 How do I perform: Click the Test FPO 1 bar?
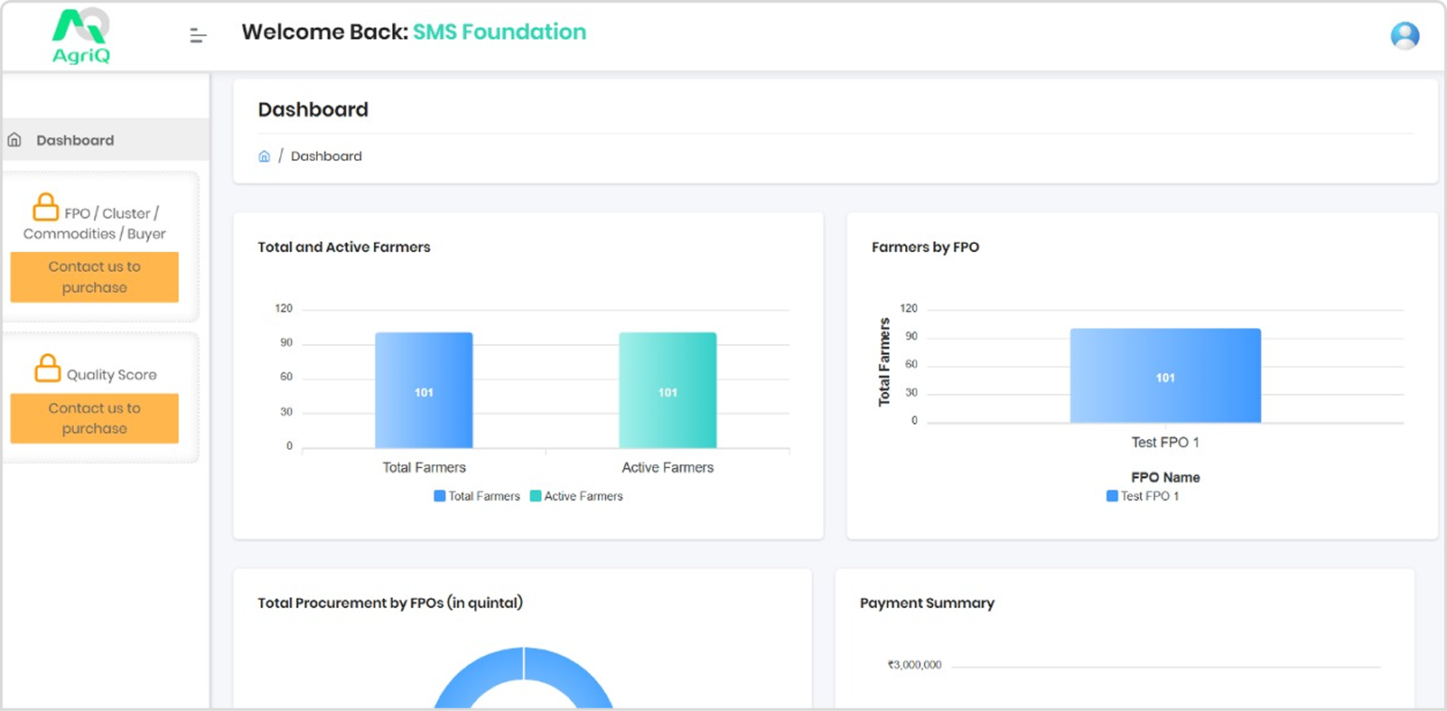1165,376
